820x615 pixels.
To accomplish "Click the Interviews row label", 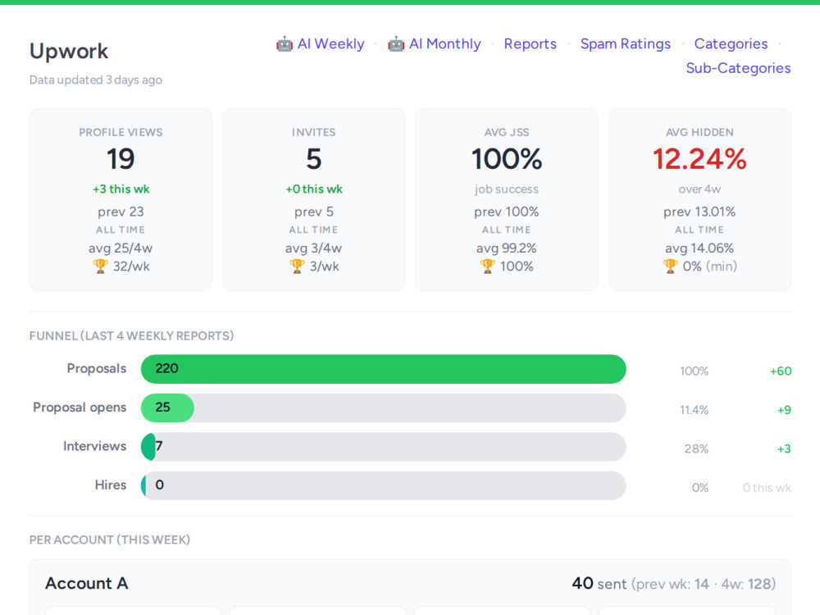I will click(94, 446).
